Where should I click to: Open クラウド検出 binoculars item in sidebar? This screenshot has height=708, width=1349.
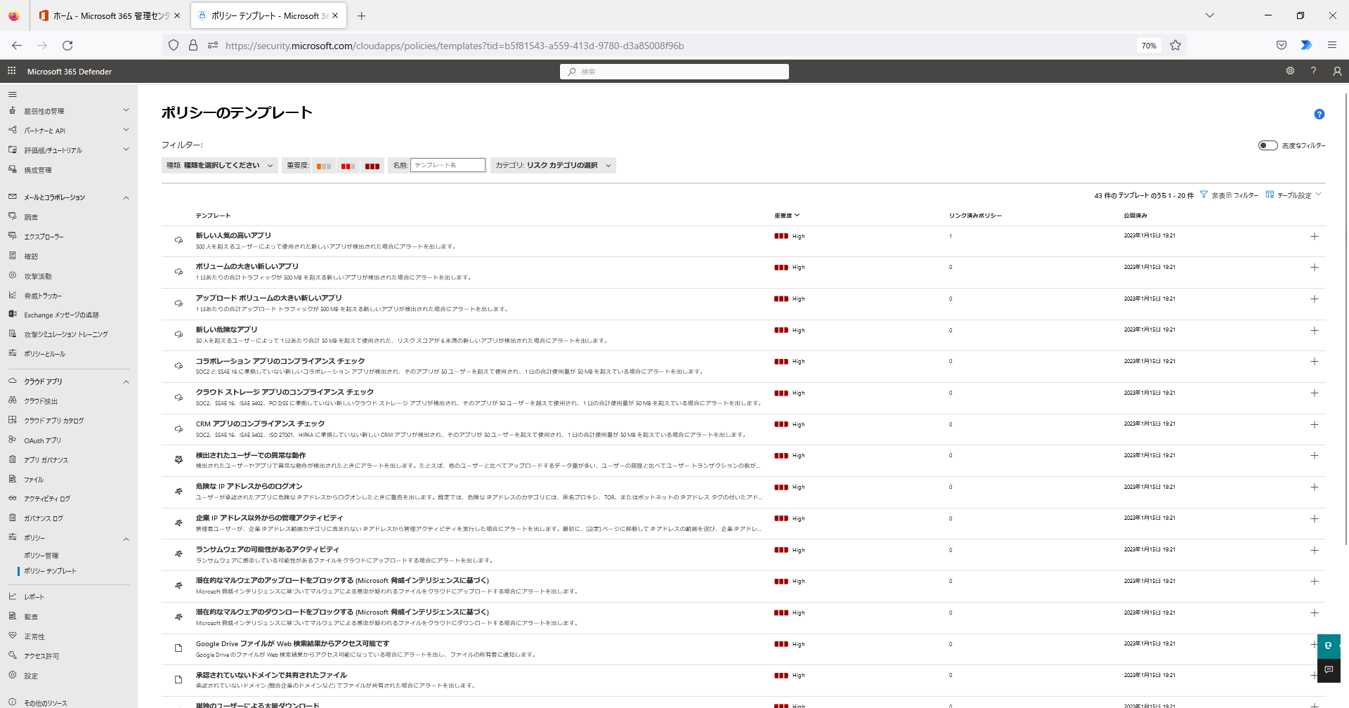(x=41, y=401)
